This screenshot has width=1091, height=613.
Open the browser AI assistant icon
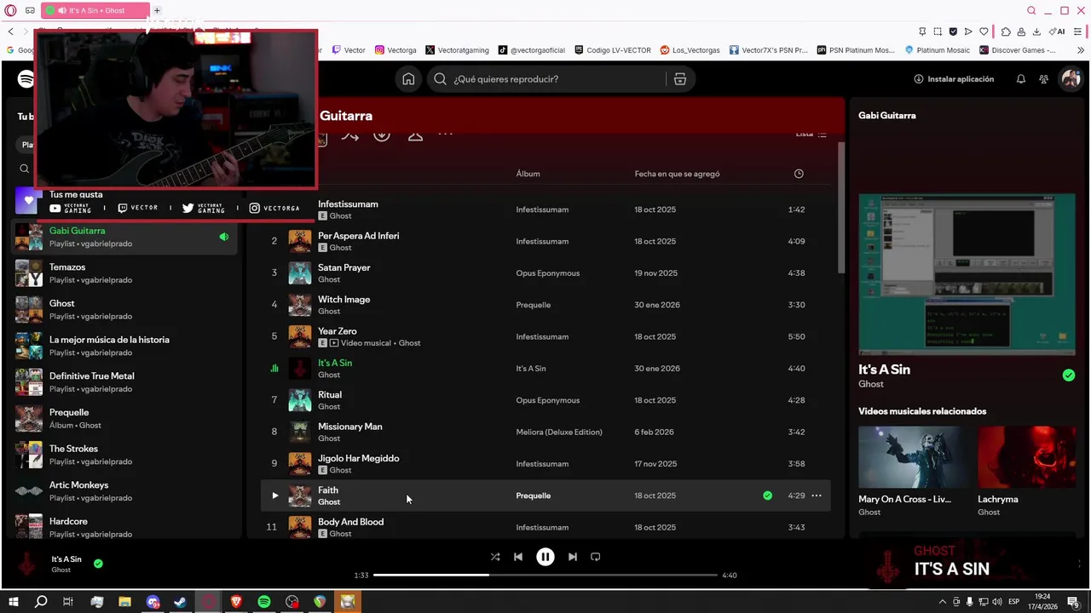[x=1057, y=32]
